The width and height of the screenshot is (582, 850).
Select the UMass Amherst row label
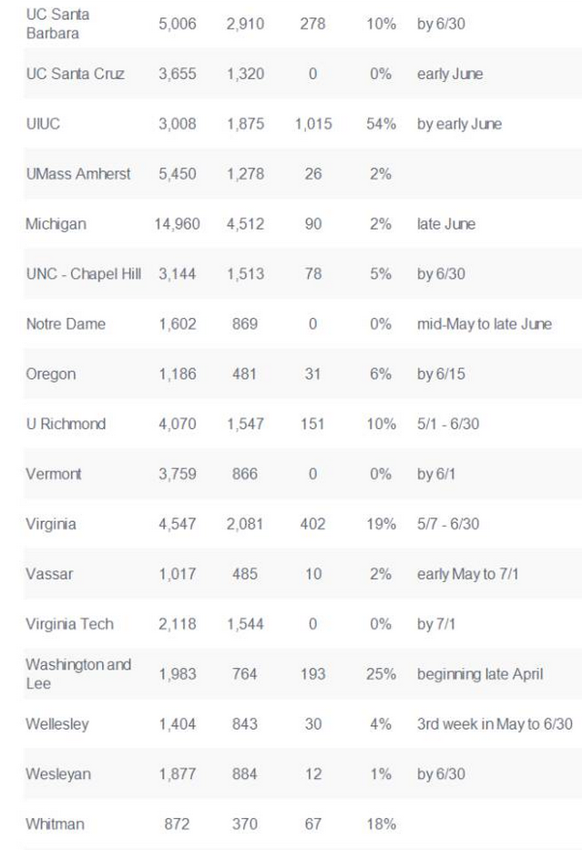pyautogui.click(x=78, y=174)
